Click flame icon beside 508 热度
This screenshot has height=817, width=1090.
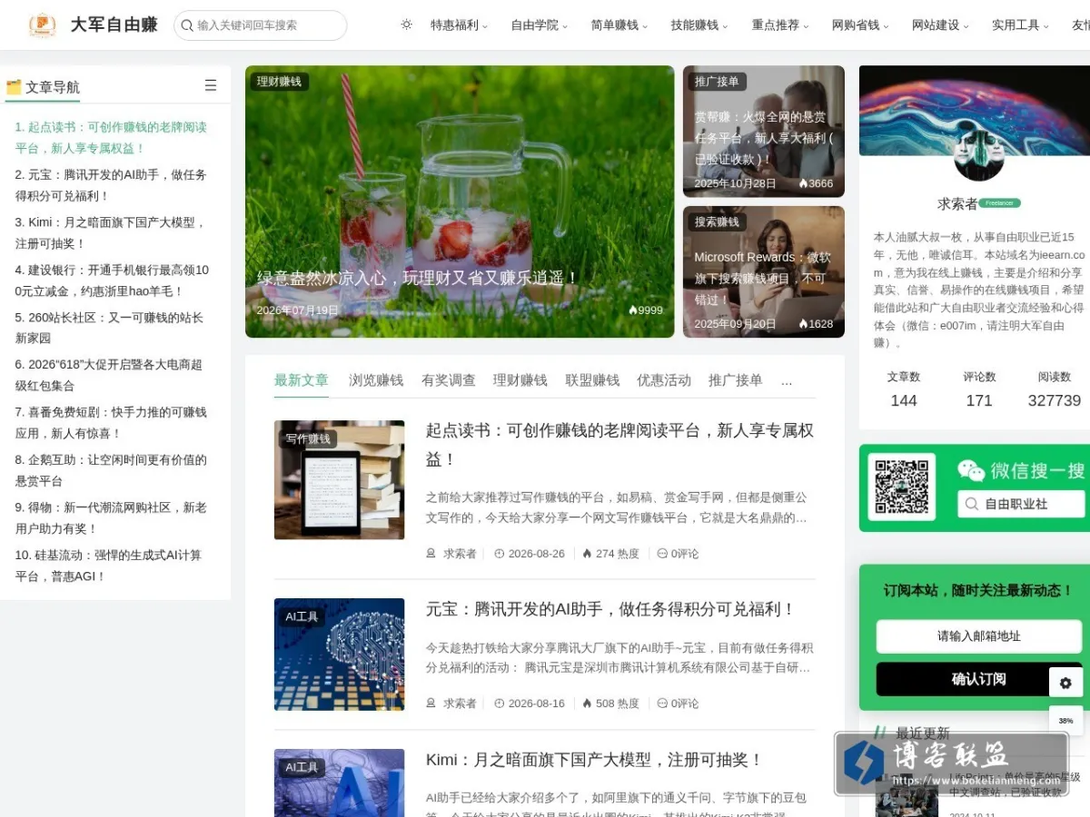click(587, 704)
